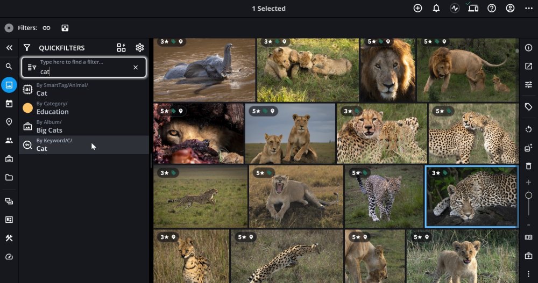Screen dimensions: 538x283
Task: Open the Calendar view in left sidebar
Action: click(9, 104)
